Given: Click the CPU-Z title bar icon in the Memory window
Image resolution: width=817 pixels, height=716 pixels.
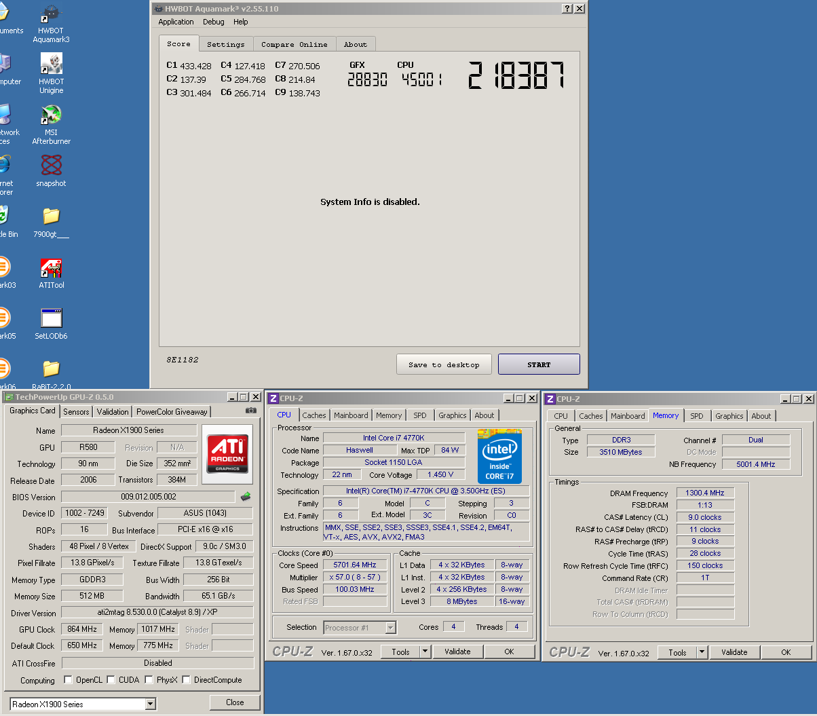Looking at the screenshot, I should (x=550, y=399).
